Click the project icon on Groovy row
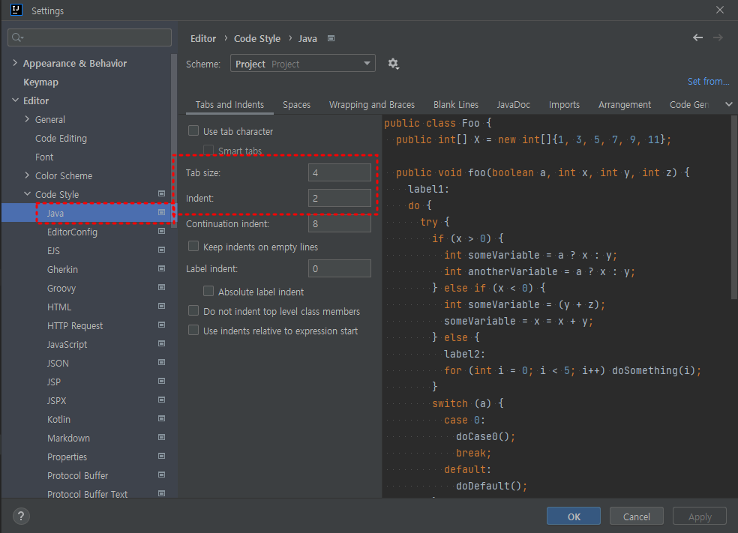Screen dimensions: 738x533 161,287
